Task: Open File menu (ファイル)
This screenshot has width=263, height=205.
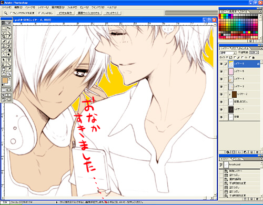Action: tap(6, 7)
